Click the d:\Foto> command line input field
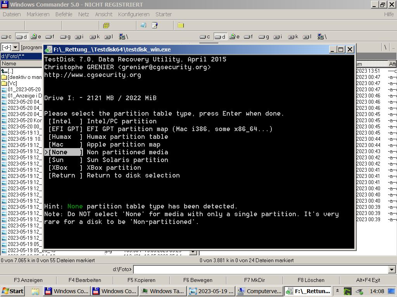Viewport: 397px width, 297px height. pyautogui.click(x=261, y=270)
